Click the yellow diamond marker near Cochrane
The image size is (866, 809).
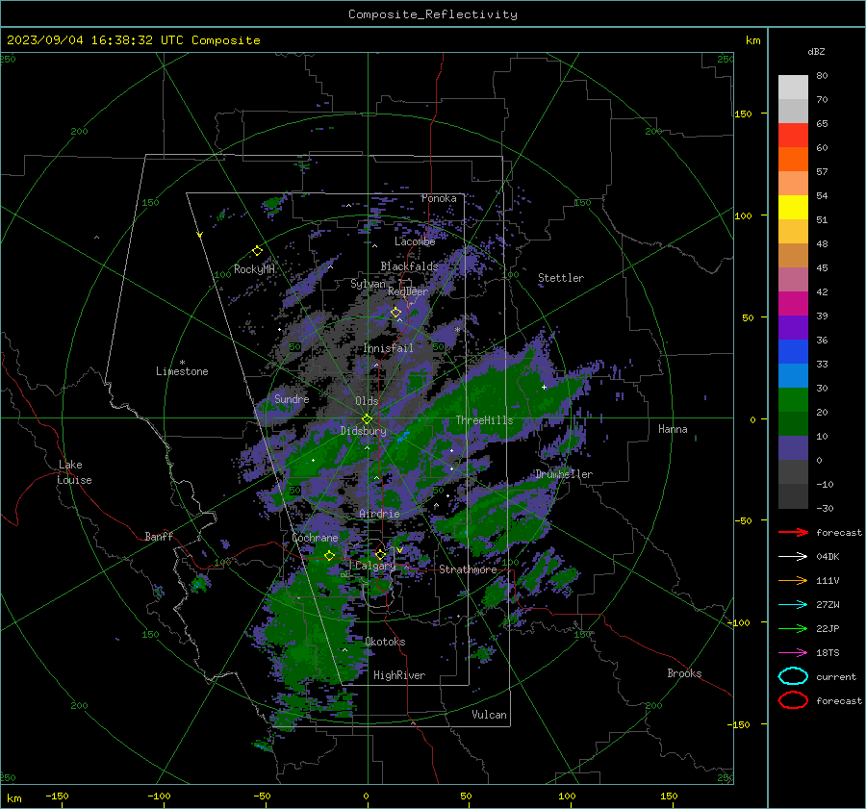pos(330,556)
